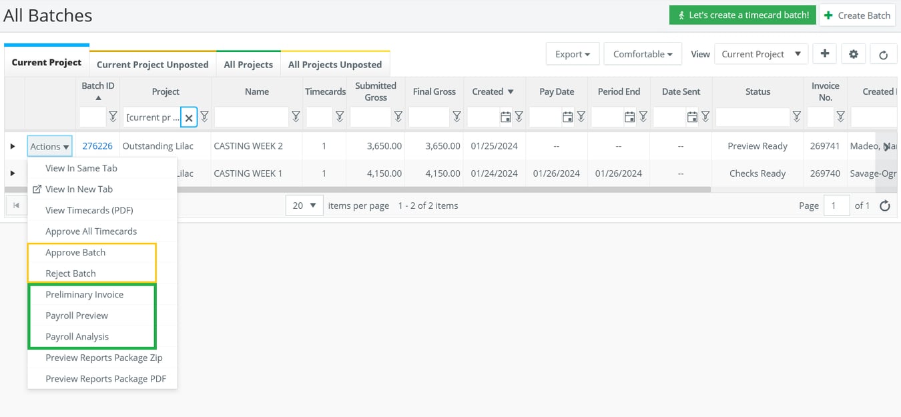
Task: Open batch 276226 link
Action: point(97,146)
